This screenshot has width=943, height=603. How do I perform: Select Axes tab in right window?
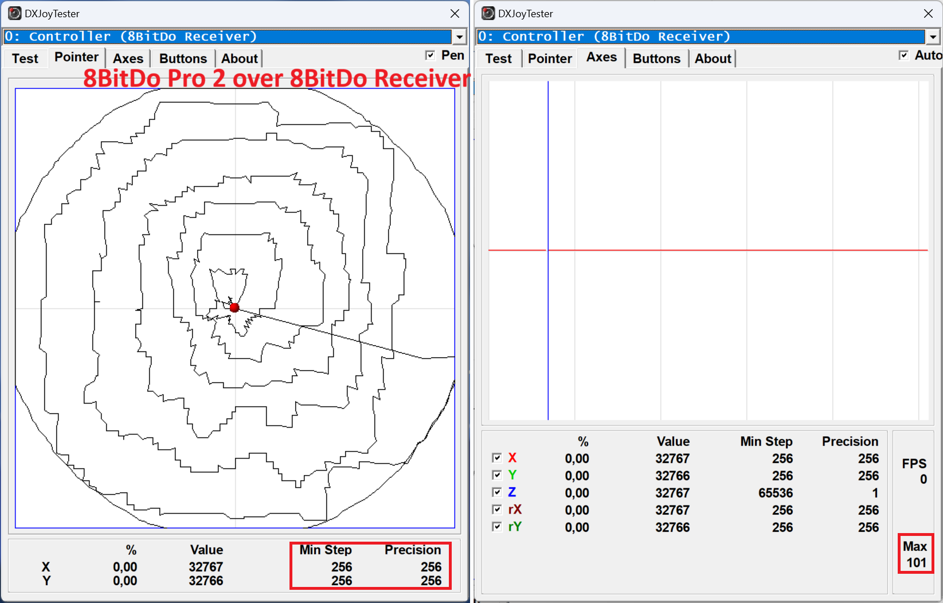pos(601,57)
